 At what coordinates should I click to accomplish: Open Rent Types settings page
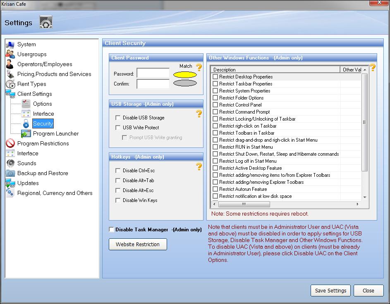31,84
